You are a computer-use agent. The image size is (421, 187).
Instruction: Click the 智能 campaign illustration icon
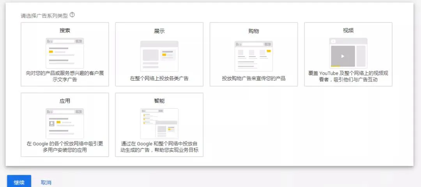click(x=159, y=123)
